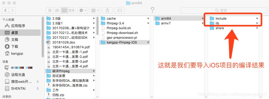Select the 20181026.doc file
Viewport: 269px width, 99px height.
70,42
